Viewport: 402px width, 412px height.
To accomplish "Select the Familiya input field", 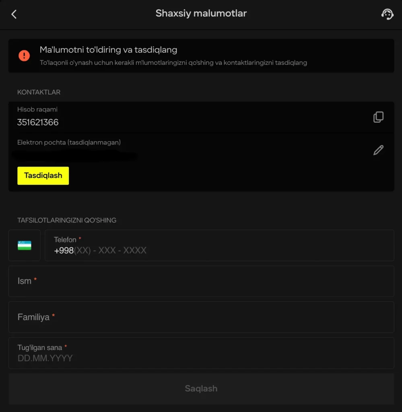I will pyautogui.click(x=201, y=317).
